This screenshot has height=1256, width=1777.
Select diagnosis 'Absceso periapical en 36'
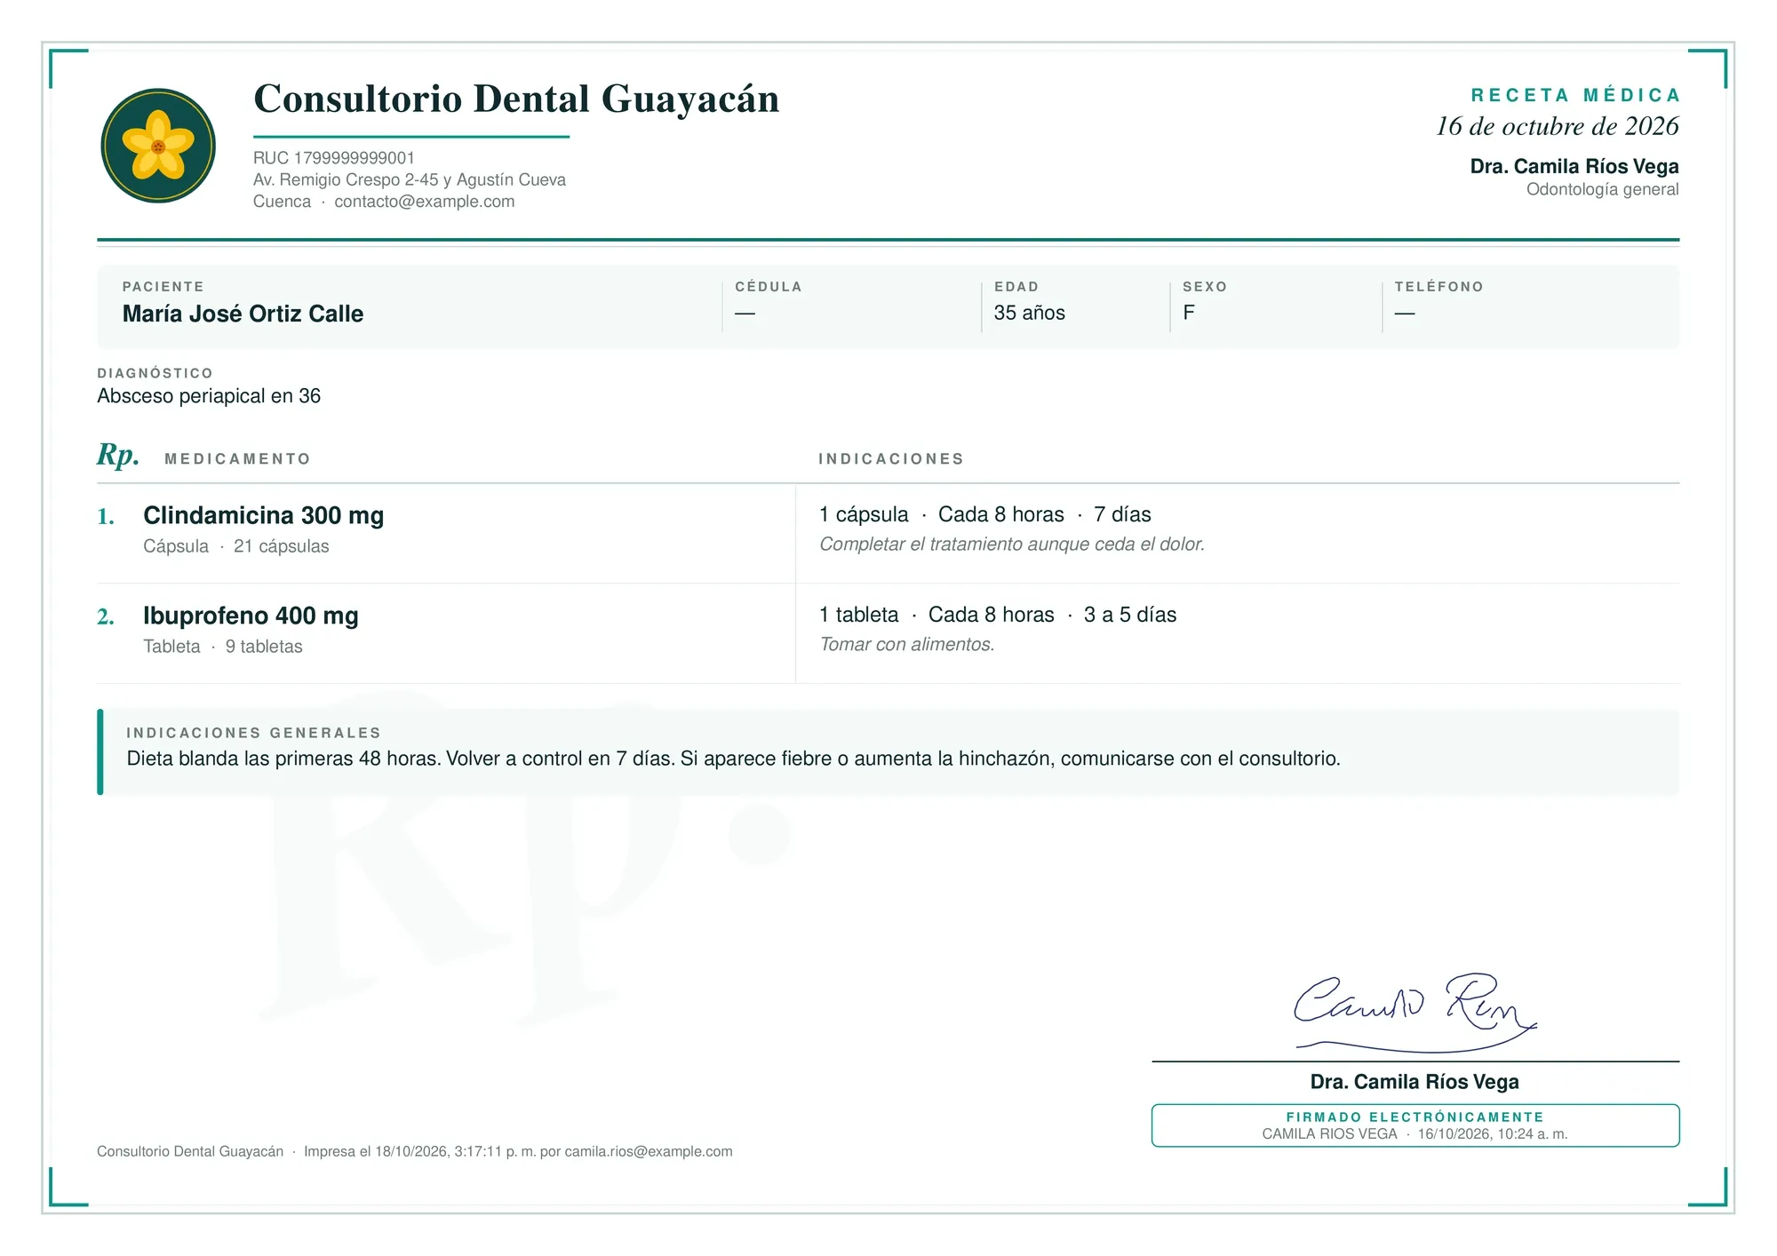pyautogui.click(x=209, y=396)
